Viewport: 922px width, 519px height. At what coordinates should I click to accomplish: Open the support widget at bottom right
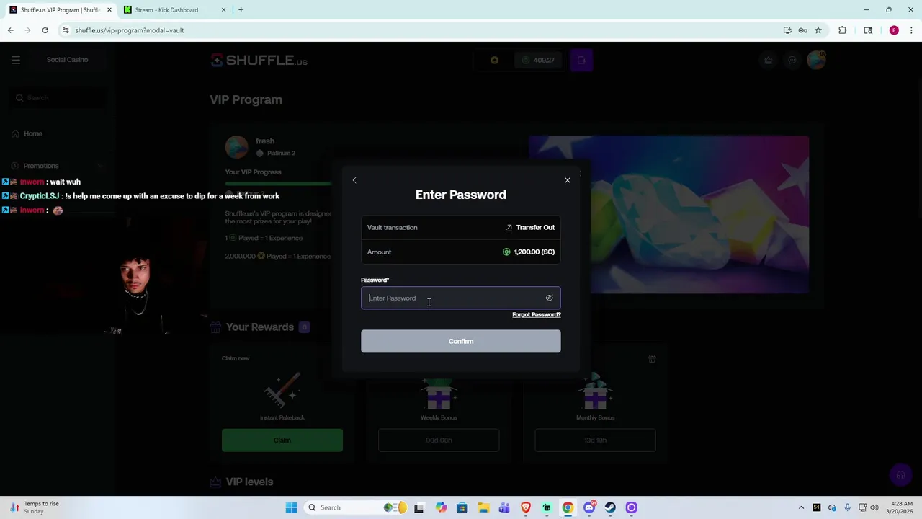[x=900, y=475]
